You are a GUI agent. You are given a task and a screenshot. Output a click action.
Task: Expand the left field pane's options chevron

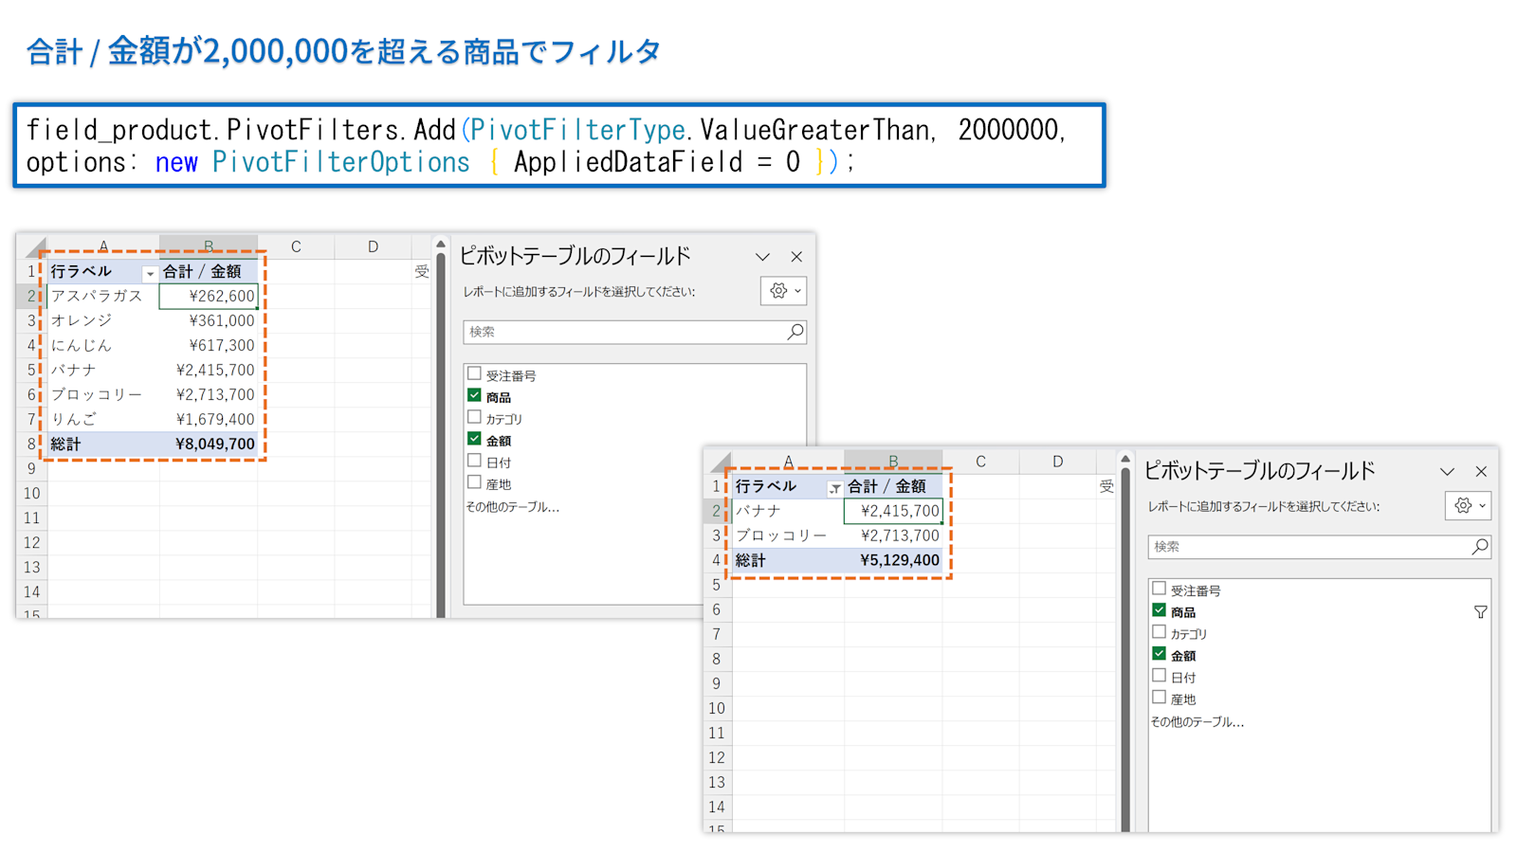coord(762,257)
